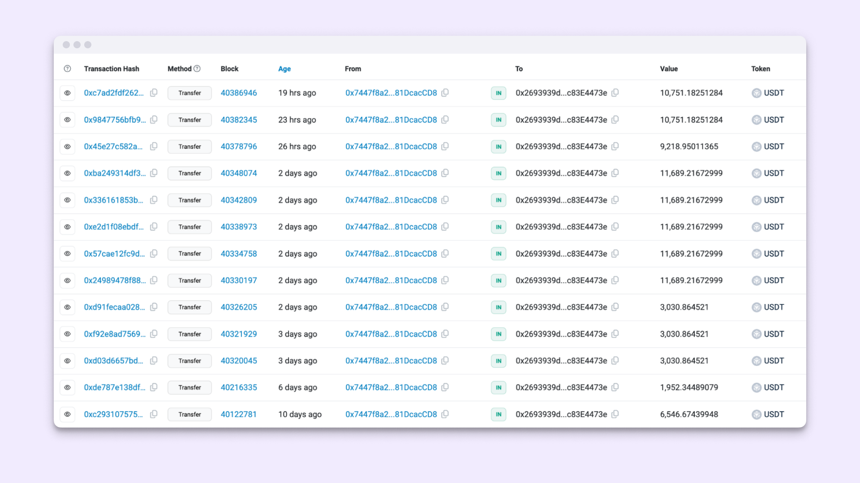Click Transfer button on 0x57cae12fc9d row

[189, 253]
